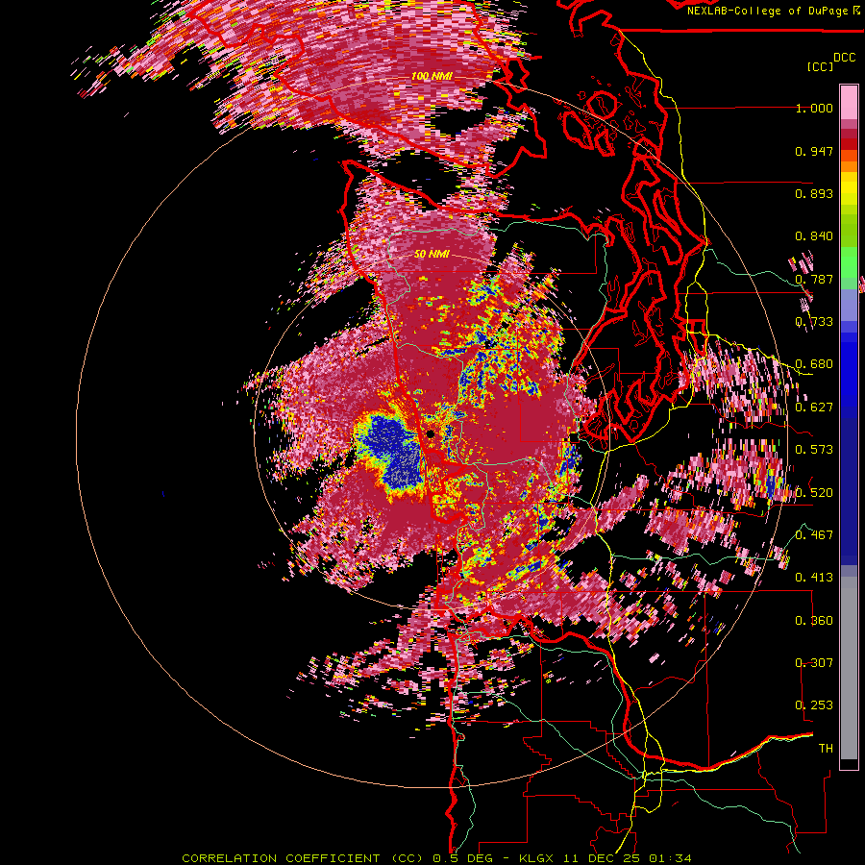Screen dimensions: 865x865
Task: Select the 0.467 value on the color scale
Action: point(814,534)
